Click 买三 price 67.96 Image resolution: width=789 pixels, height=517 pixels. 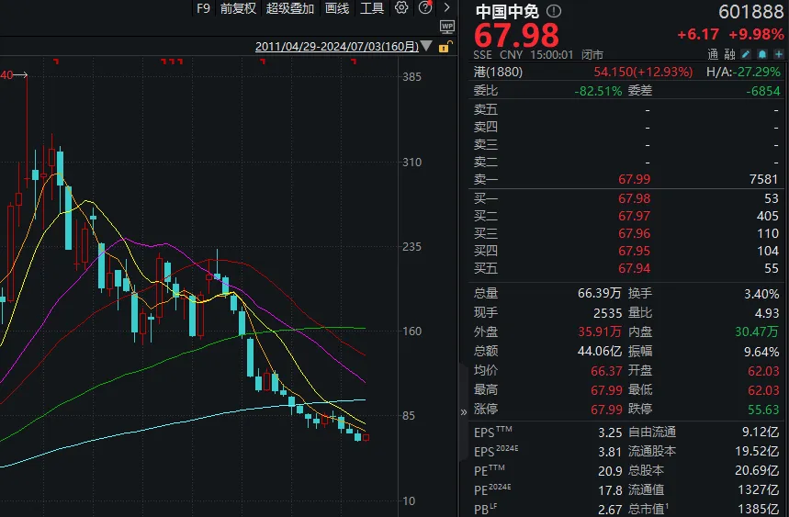pyautogui.click(x=634, y=234)
